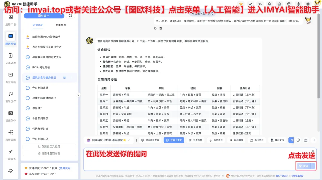
Task: Click the 发送 send button
Action: click(x=305, y=165)
